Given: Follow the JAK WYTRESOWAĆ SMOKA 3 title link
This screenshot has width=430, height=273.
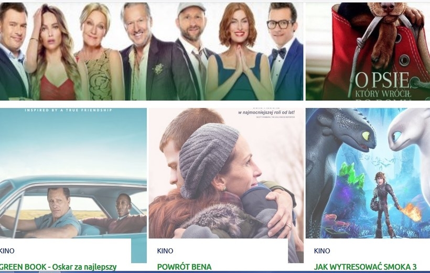Looking at the screenshot, I should (x=365, y=267).
